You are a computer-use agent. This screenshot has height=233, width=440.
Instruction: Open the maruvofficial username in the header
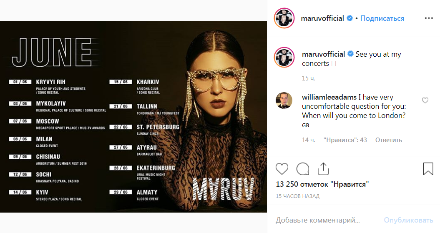[322, 18]
